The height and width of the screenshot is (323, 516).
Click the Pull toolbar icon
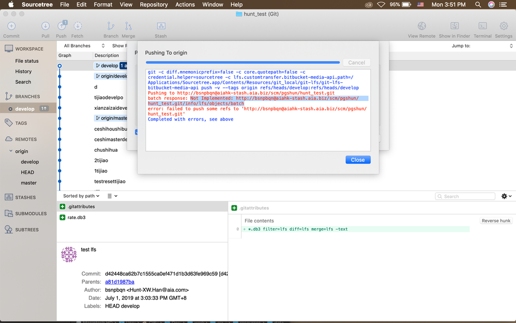click(x=45, y=26)
